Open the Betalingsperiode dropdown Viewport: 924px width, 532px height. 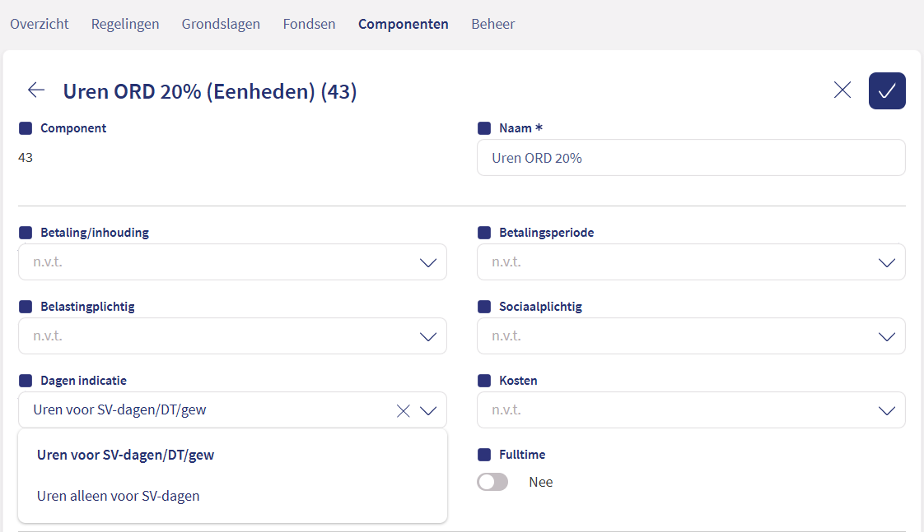691,262
